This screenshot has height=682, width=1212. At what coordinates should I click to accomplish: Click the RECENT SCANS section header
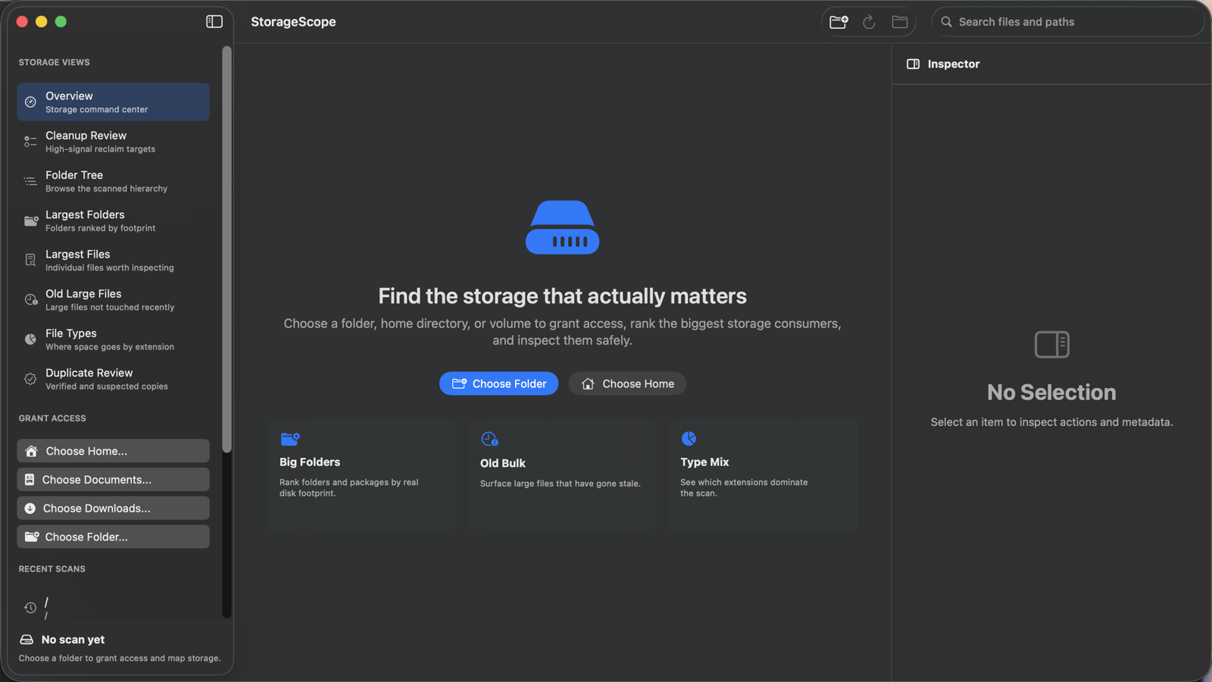[x=52, y=569]
